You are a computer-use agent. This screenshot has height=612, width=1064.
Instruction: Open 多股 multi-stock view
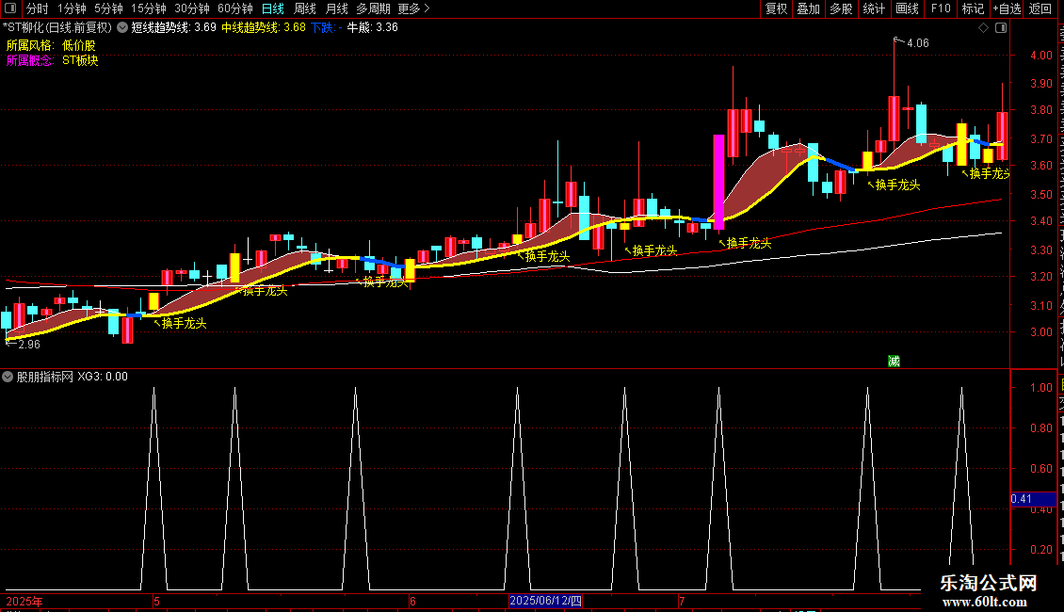pos(841,8)
